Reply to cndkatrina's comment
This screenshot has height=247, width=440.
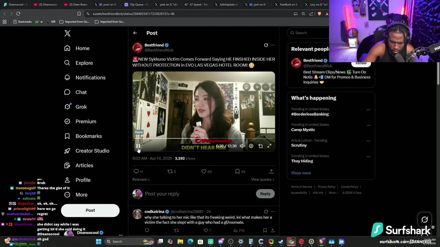pos(147,231)
